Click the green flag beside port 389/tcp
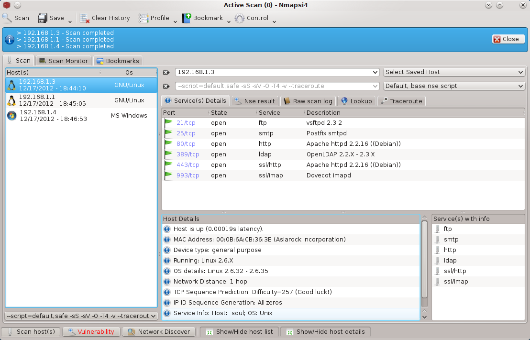The width and height of the screenshot is (530, 340). (168, 154)
